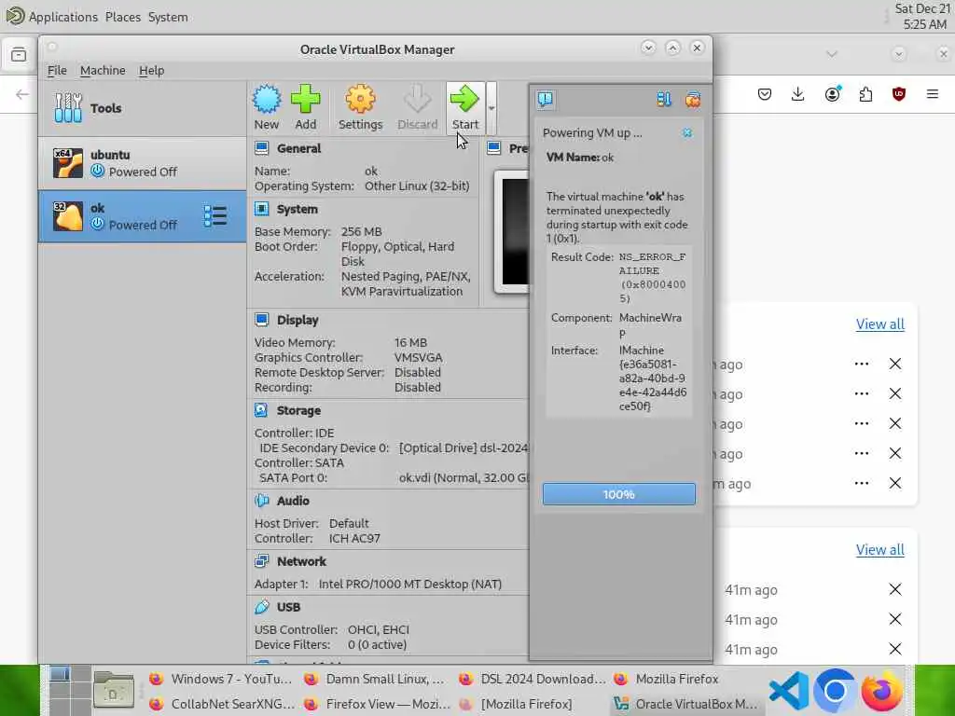
Task: Open Firefox extensions puzzle icon
Action: pos(865,94)
